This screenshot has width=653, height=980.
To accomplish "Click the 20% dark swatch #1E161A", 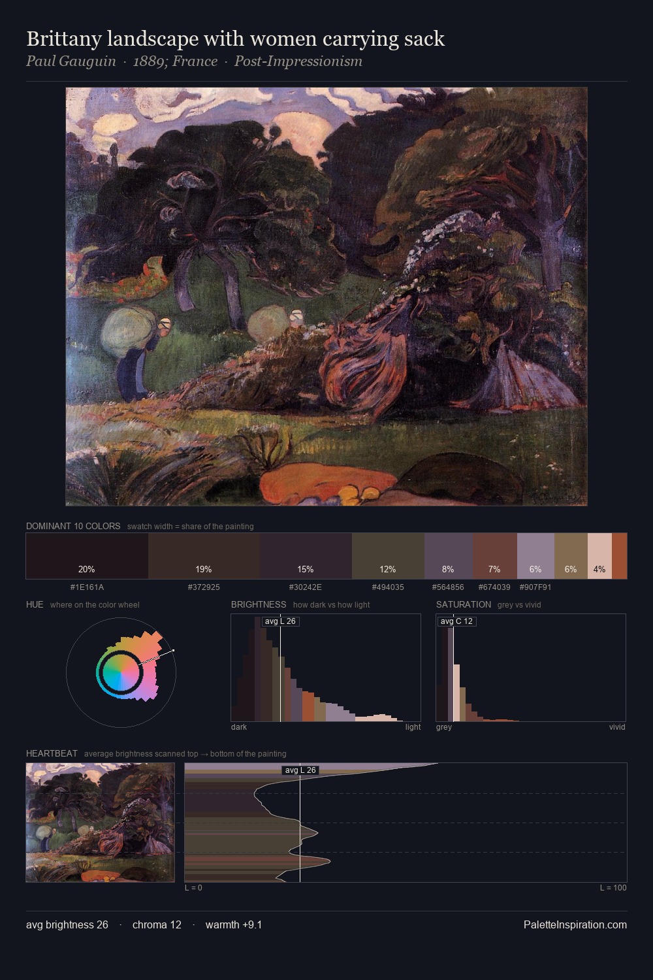I will [x=87, y=556].
